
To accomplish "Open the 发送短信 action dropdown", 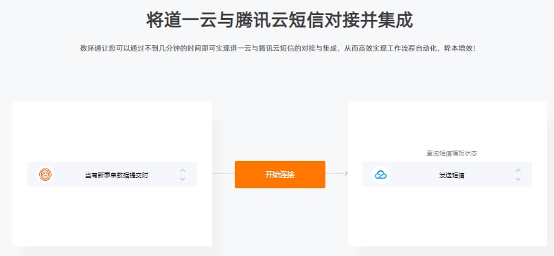I will 447,175.
